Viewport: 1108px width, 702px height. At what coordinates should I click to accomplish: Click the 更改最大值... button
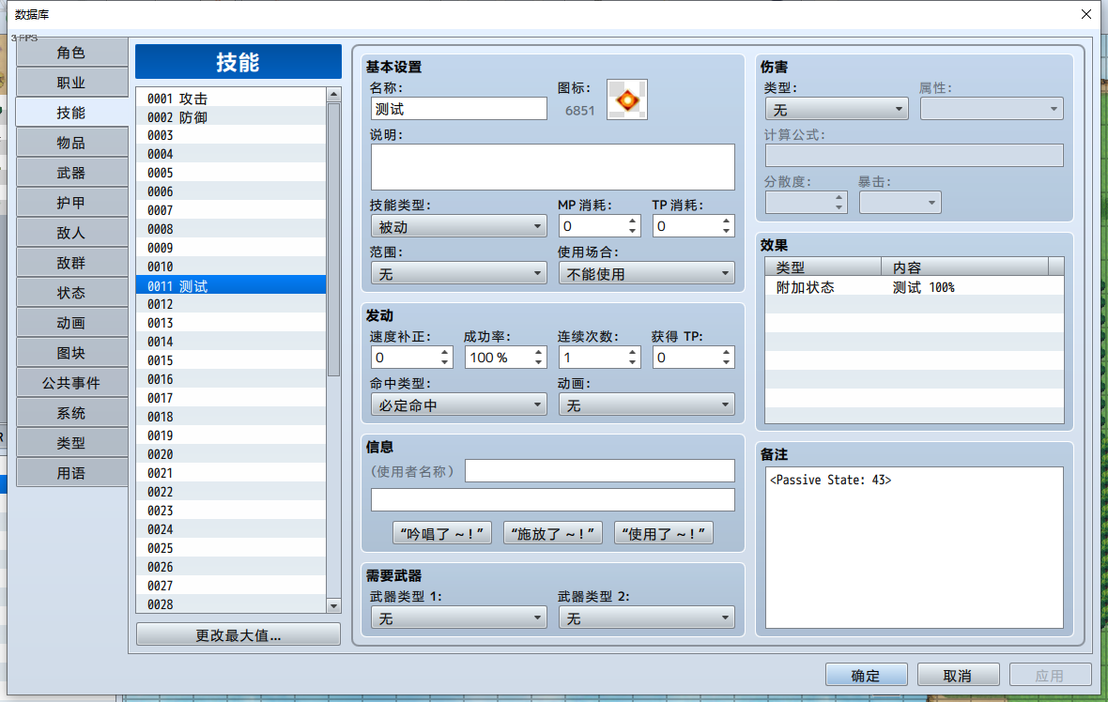coord(239,635)
